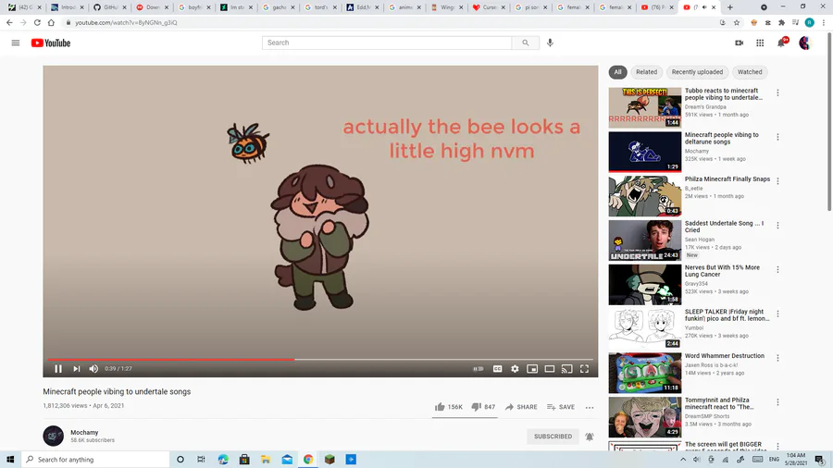Viewport: 833px width, 468px height.
Task: Open the notifications bell in the header
Action: tap(781, 43)
